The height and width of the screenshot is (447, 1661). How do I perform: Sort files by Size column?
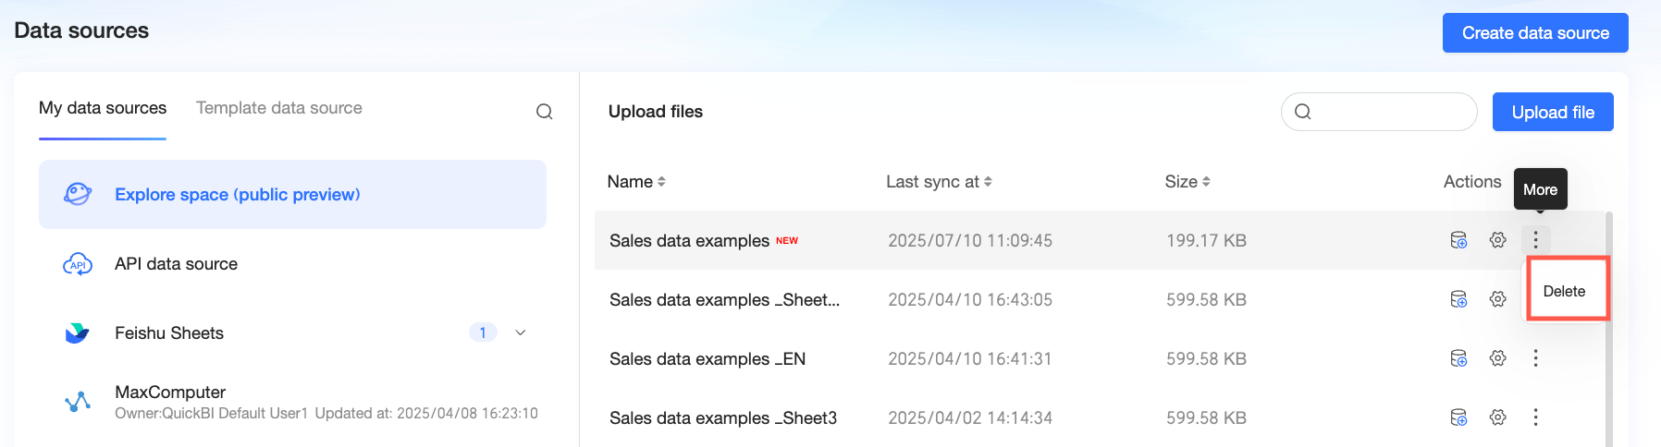[1187, 182]
